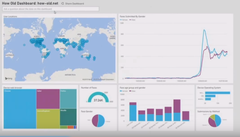Focus the 'Ask a question' Q&A box

[x=51, y=9]
